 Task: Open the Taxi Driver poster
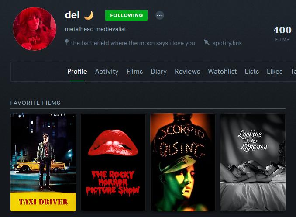point(43,162)
